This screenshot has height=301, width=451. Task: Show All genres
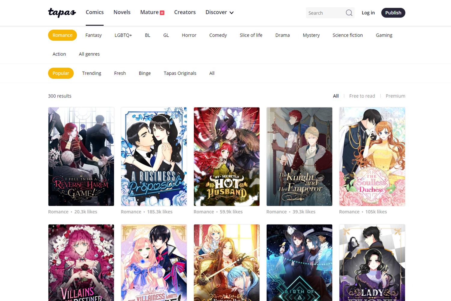tap(89, 54)
